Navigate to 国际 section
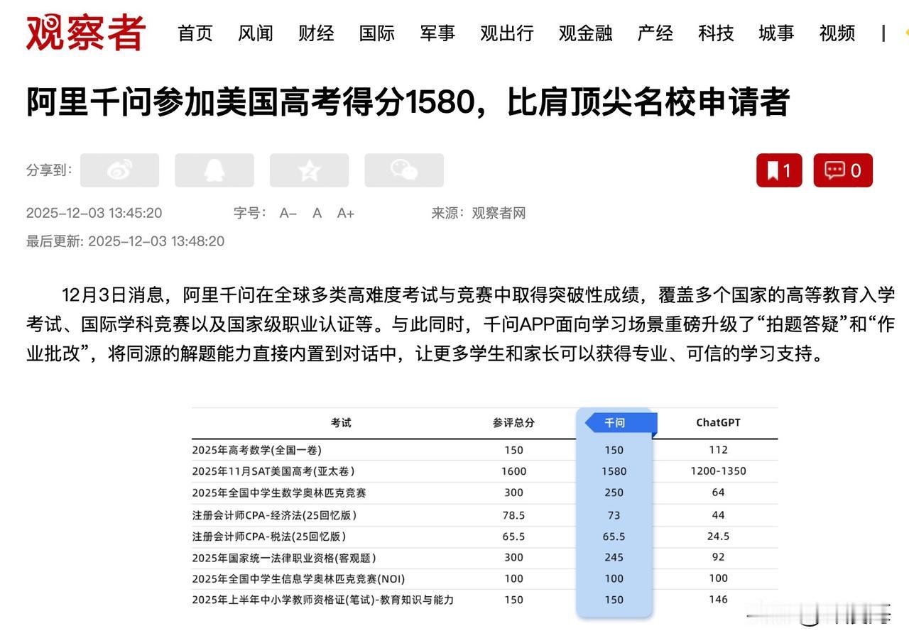The image size is (909, 643). 377,33
